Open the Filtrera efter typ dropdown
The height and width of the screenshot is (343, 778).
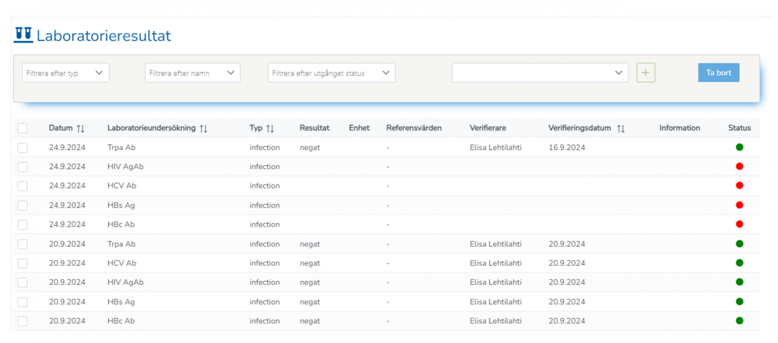click(x=66, y=73)
